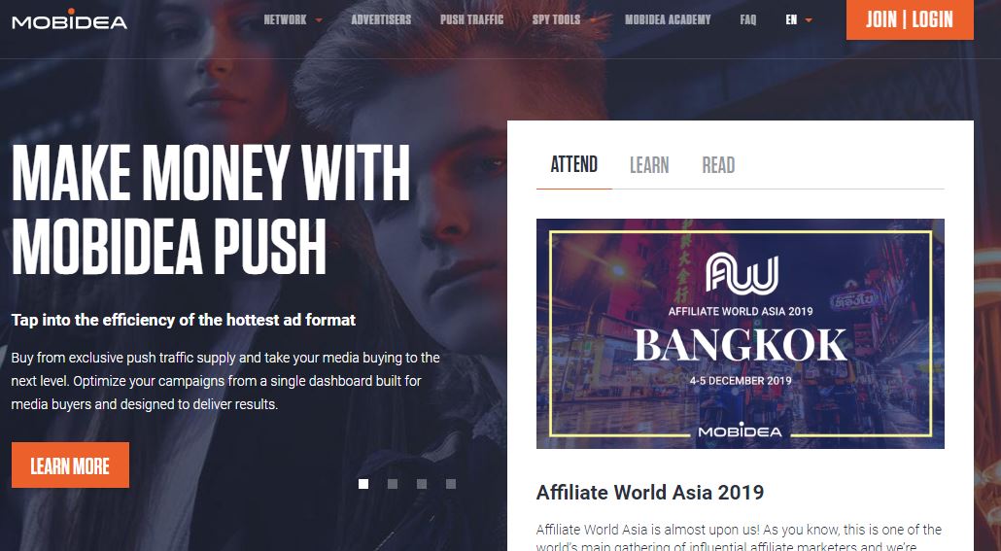Expand the EN language selector

pyautogui.click(x=799, y=19)
